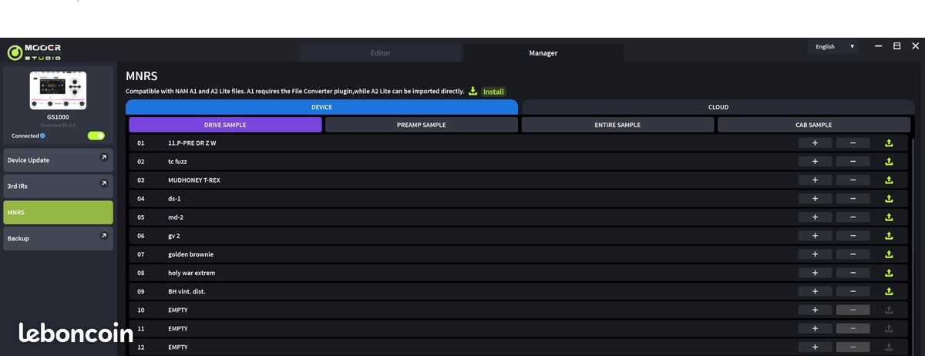Click plus button on tc fuzz row

pos(815,161)
